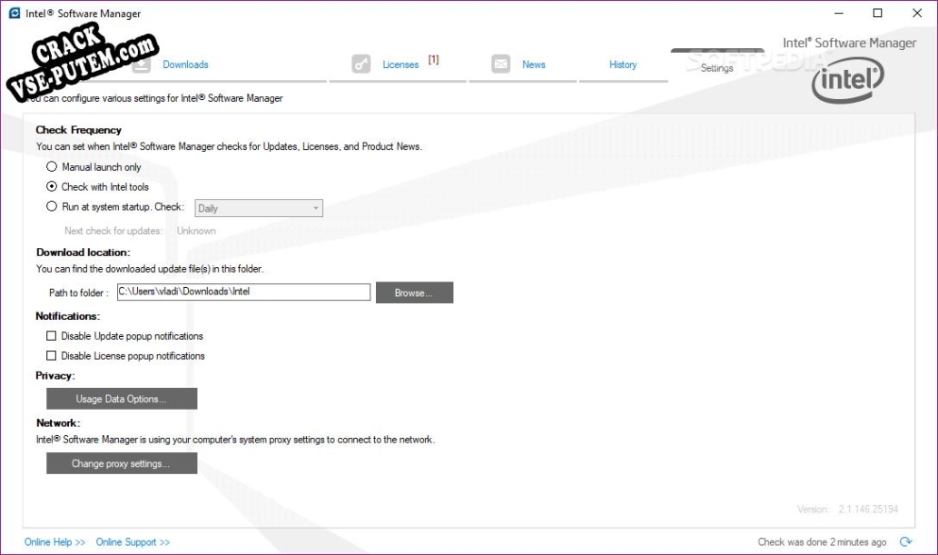
Task: Enable Disable License popup notifications
Action: pyautogui.click(x=52, y=356)
